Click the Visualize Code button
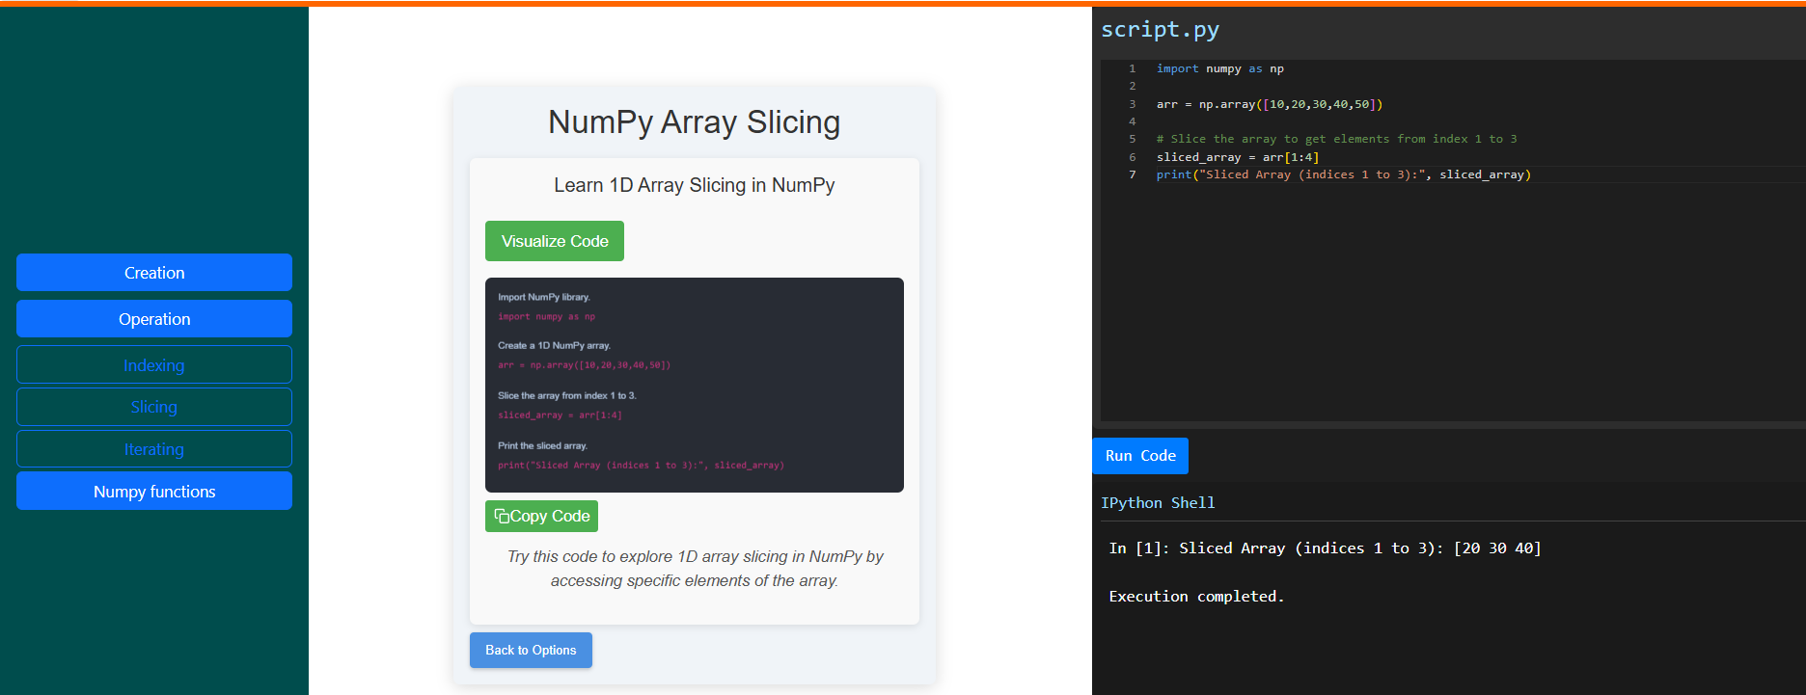1806x695 pixels. pos(555,241)
